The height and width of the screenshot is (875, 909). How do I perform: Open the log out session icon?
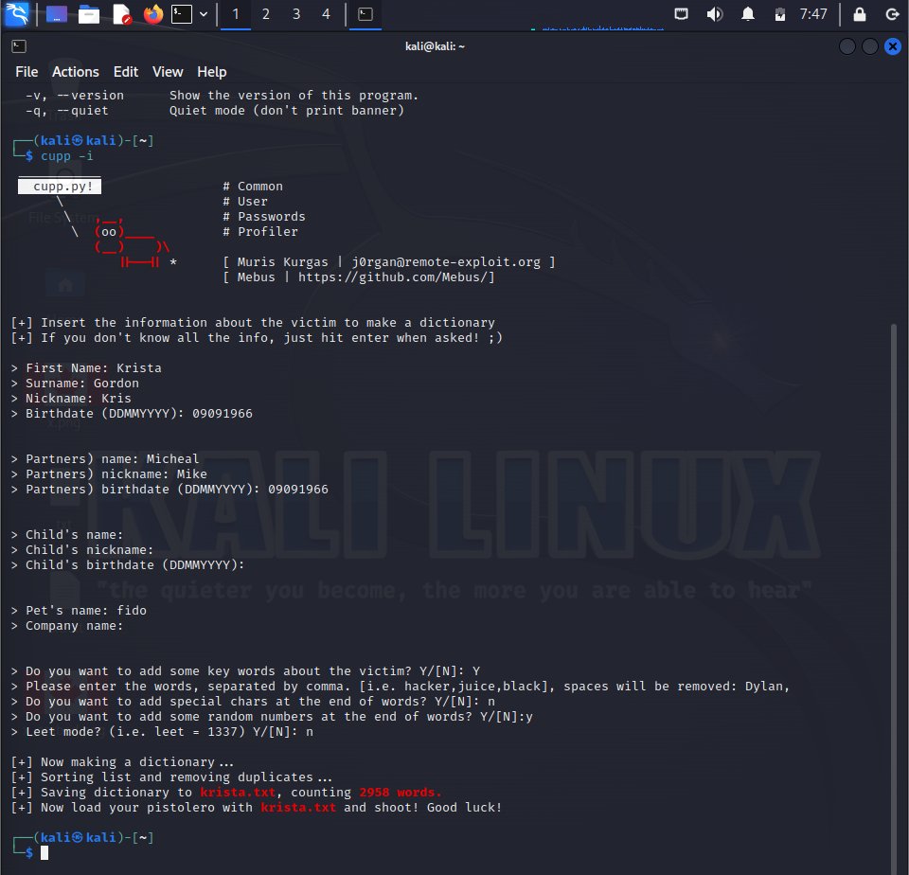tap(892, 14)
